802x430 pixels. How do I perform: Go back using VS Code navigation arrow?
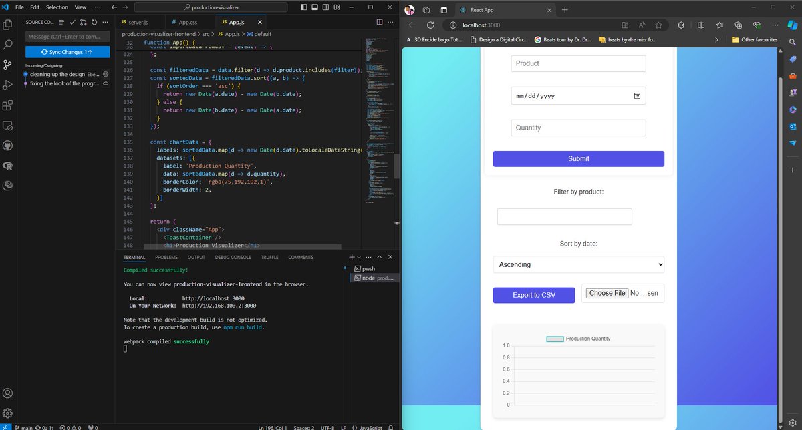click(x=114, y=7)
